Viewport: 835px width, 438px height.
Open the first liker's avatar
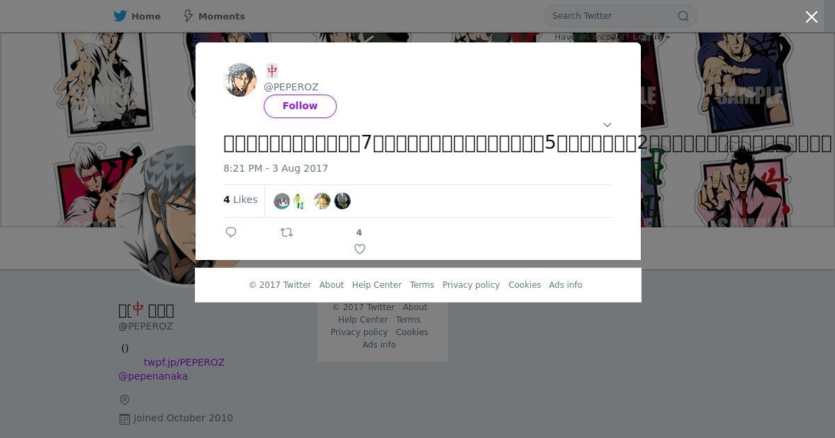click(x=282, y=201)
